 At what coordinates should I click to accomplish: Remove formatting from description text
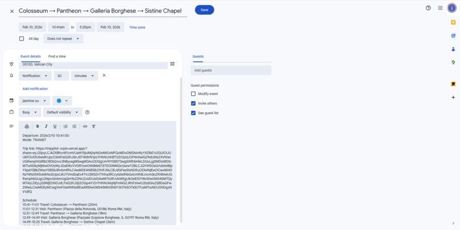click(x=94, y=127)
